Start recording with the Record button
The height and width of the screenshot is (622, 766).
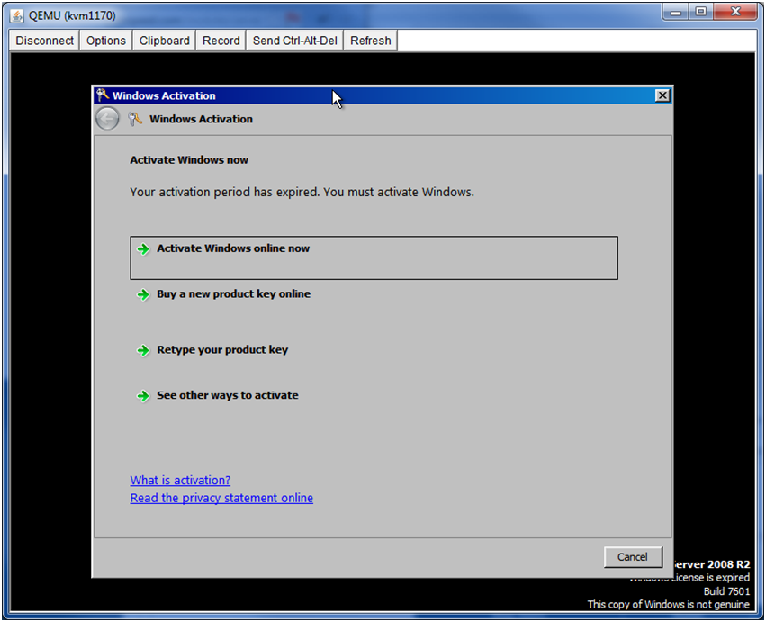[x=221, y=41]
